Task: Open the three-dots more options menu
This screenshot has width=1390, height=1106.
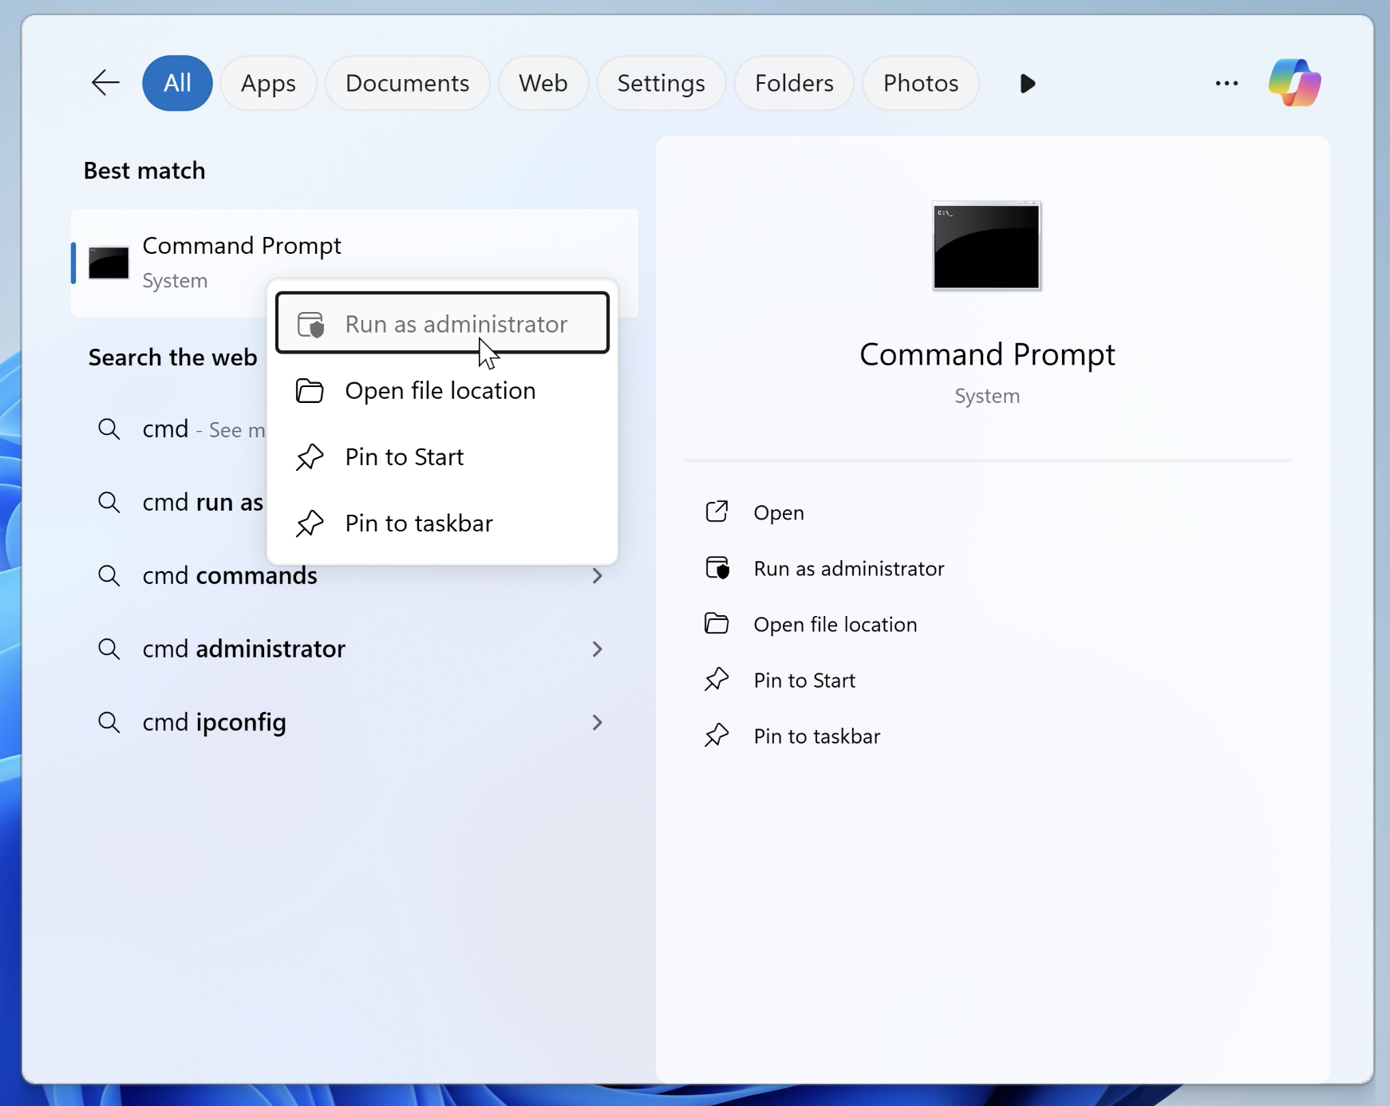Action: pyautogui.click(x=1226, y=83)
